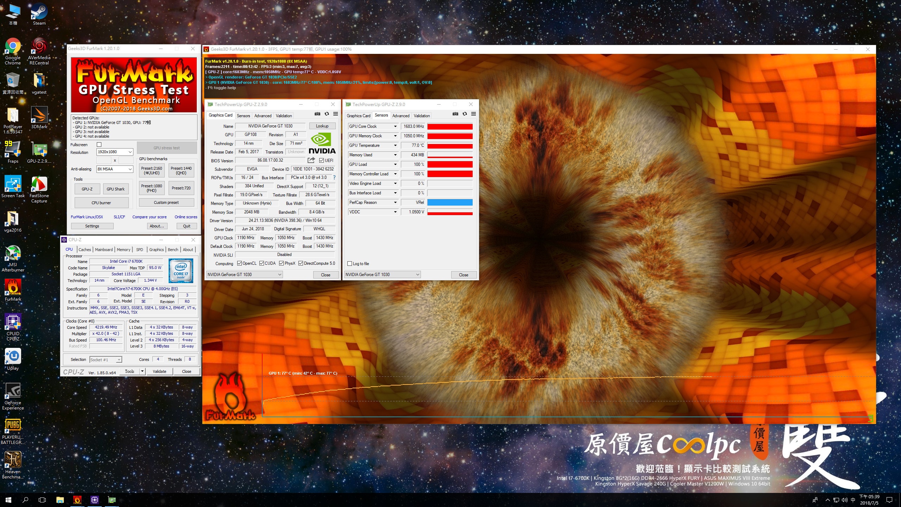
Task: Open GPU selector dropdown in GPU-Z Graphics Card window
Action: [244, 275]
